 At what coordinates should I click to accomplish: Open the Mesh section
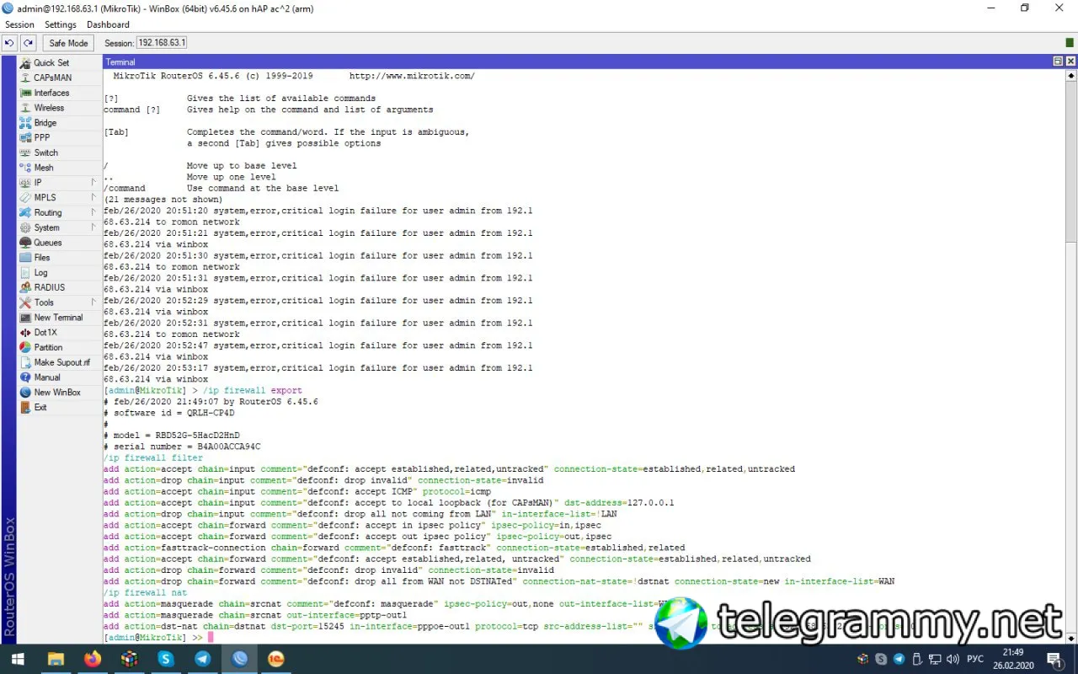(44, 168)
